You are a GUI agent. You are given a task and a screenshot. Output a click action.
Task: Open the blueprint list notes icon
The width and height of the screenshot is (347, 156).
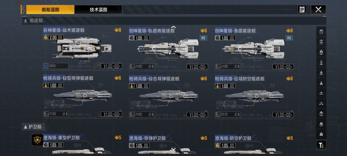(302, 10)
